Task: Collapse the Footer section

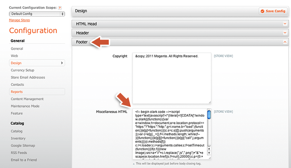Action: tap(285, 42)
